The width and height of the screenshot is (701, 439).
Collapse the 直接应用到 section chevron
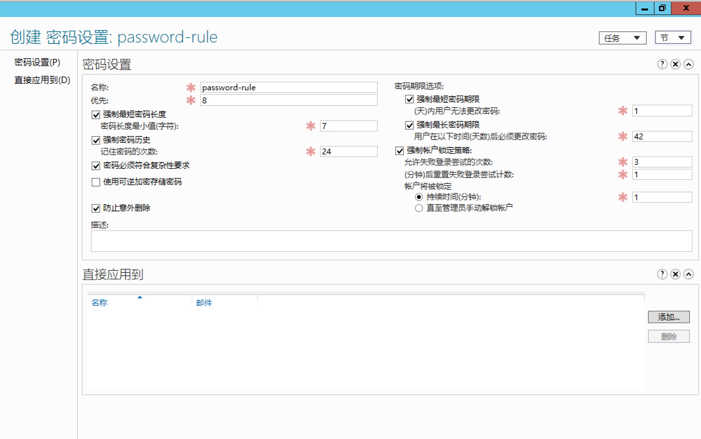pos(689,274)
